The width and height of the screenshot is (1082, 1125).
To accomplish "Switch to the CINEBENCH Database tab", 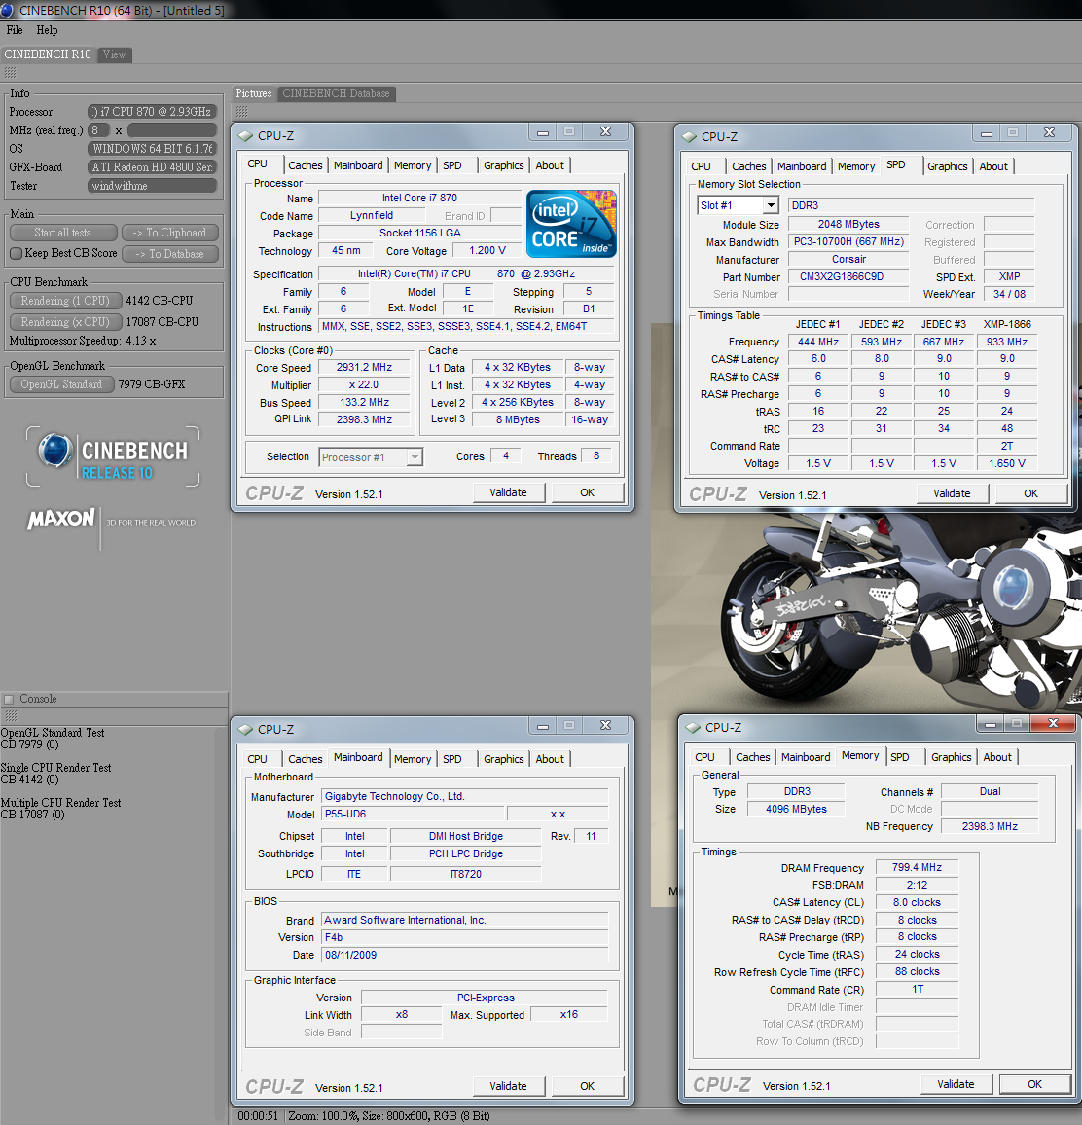I will [x=336, y=93].
